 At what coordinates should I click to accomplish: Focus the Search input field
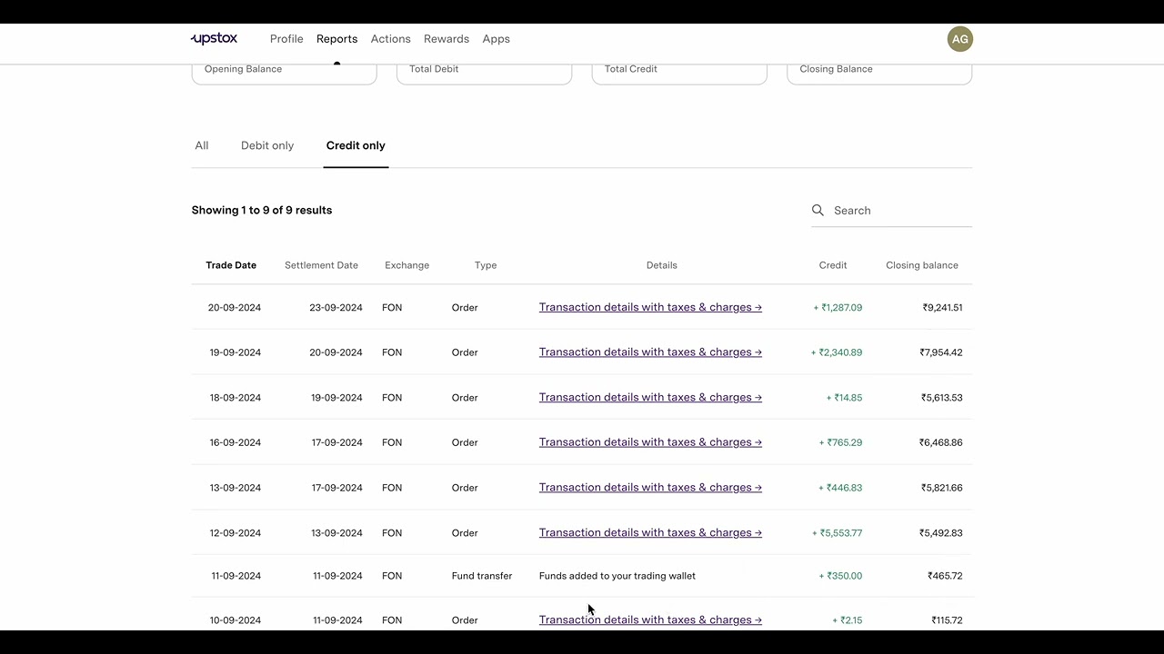(x=900, y=211)
